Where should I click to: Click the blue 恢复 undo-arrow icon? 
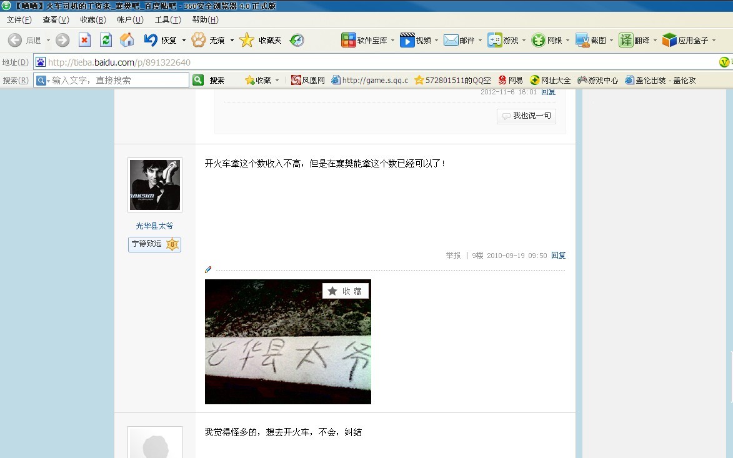151,40
